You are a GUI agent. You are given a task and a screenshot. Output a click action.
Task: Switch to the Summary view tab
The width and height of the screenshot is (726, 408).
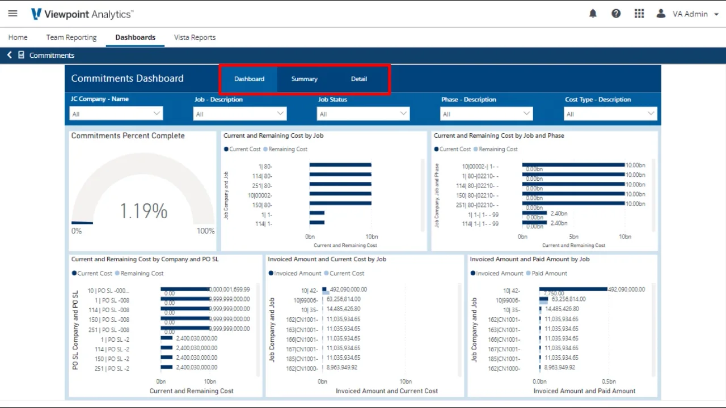point(305,79)
